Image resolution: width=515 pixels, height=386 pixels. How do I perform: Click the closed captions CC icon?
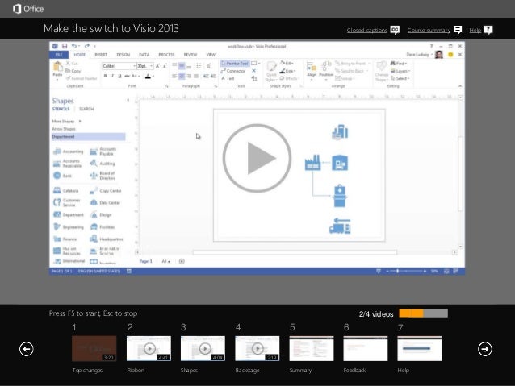click(x=395, y=30)
